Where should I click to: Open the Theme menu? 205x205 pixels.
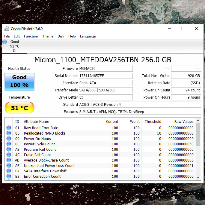click(x=48, y=36)
